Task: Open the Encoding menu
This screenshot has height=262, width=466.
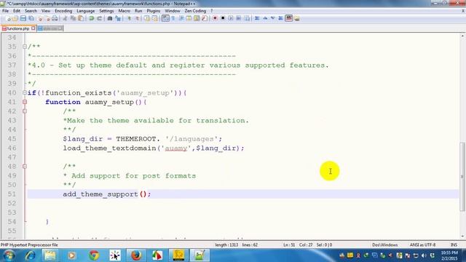Action: coord(63,11)
